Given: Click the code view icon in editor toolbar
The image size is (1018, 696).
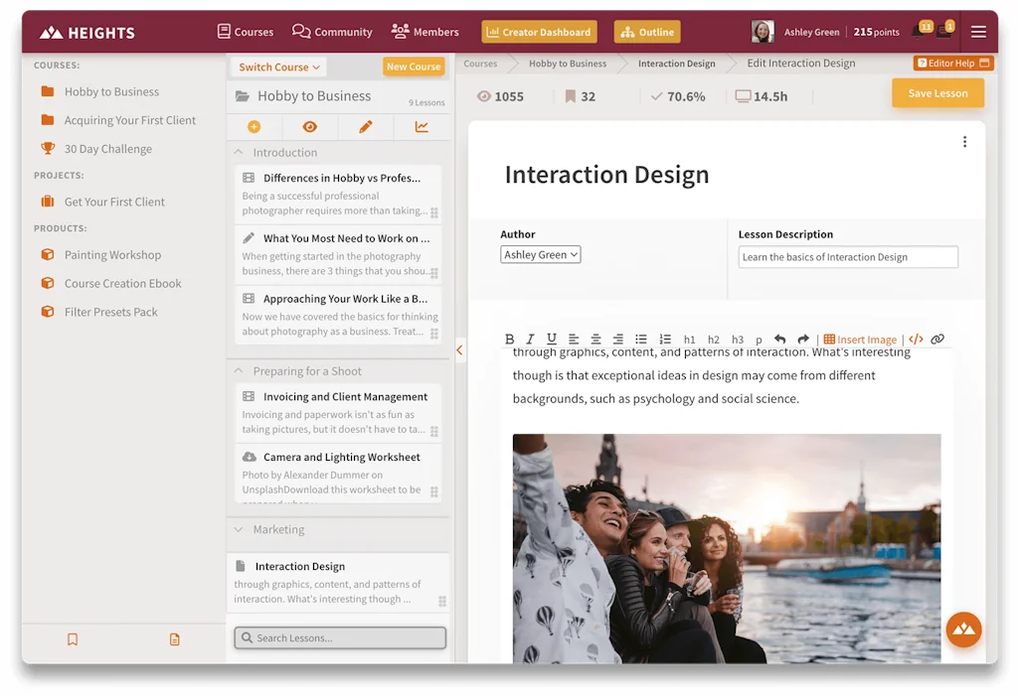Looking at the screenshot, I should click(x=916, y=339).
